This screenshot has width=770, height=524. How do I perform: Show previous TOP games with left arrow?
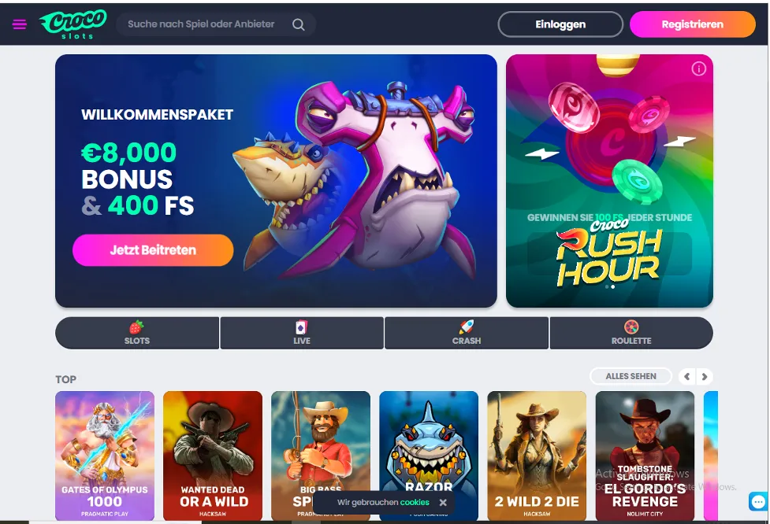(x=687, y=376)
